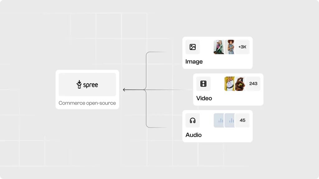Click the spree wordmark text
The image size is (319, 179).
(x=91, y=85)
